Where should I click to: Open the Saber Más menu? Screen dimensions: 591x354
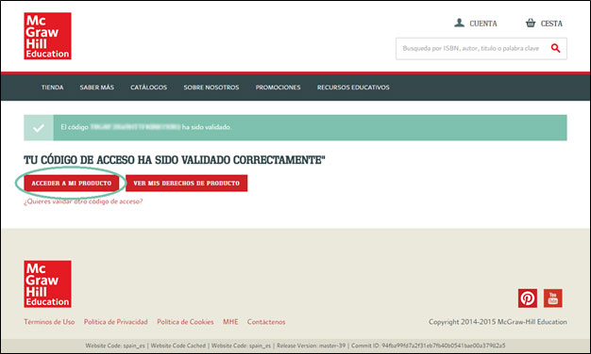[x=96, y=88]
